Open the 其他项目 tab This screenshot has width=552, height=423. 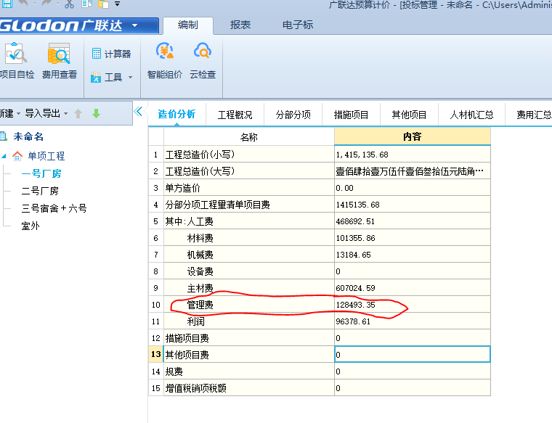coord(409,115)
